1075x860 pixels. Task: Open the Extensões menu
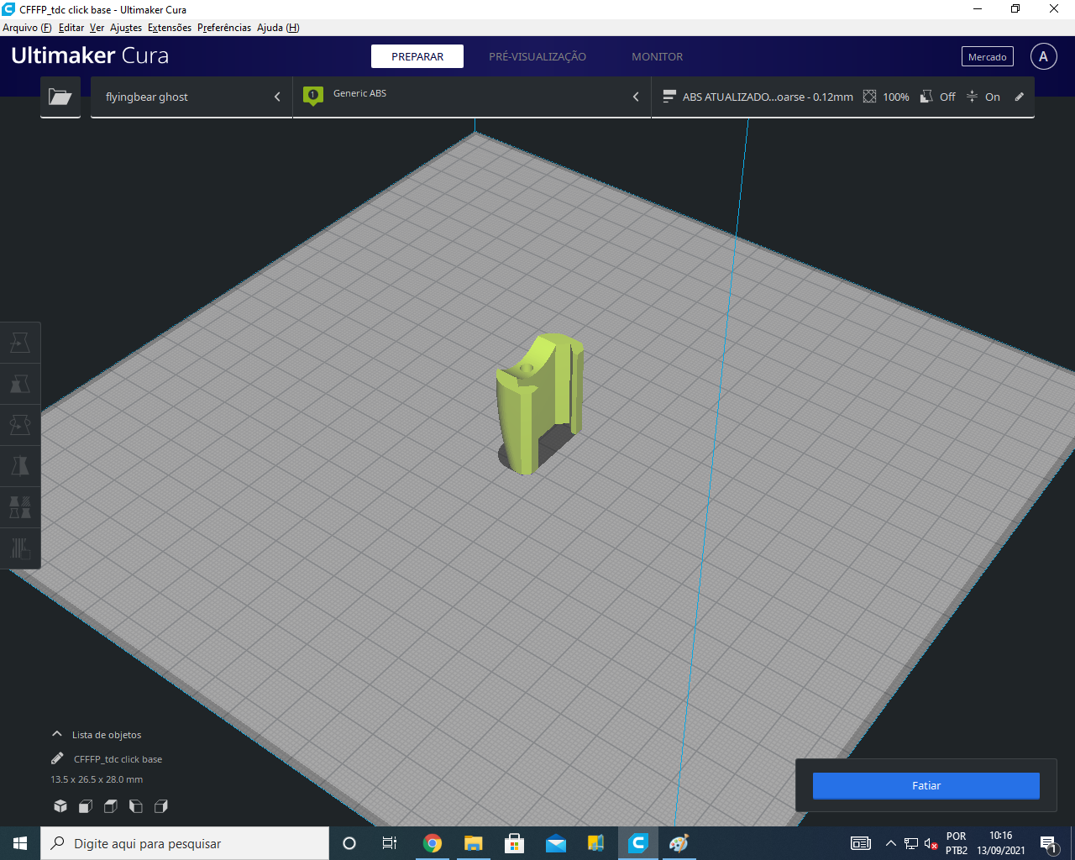click(170, 28)
